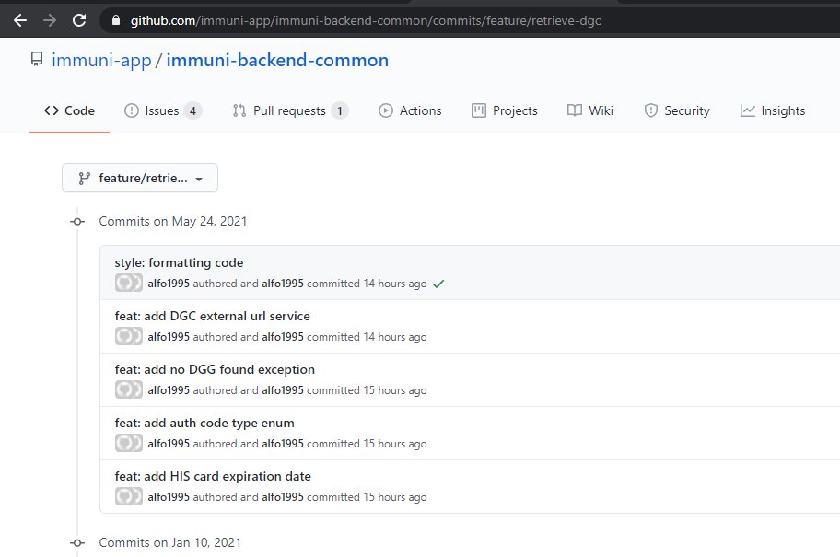Open the immuni-app organization link
Image resolution: width=840 pixels, height=557 pixels.
pyautogui.click(x=101, y=60)
